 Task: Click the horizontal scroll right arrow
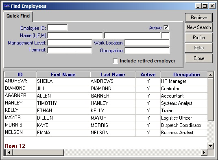point(204,153)
